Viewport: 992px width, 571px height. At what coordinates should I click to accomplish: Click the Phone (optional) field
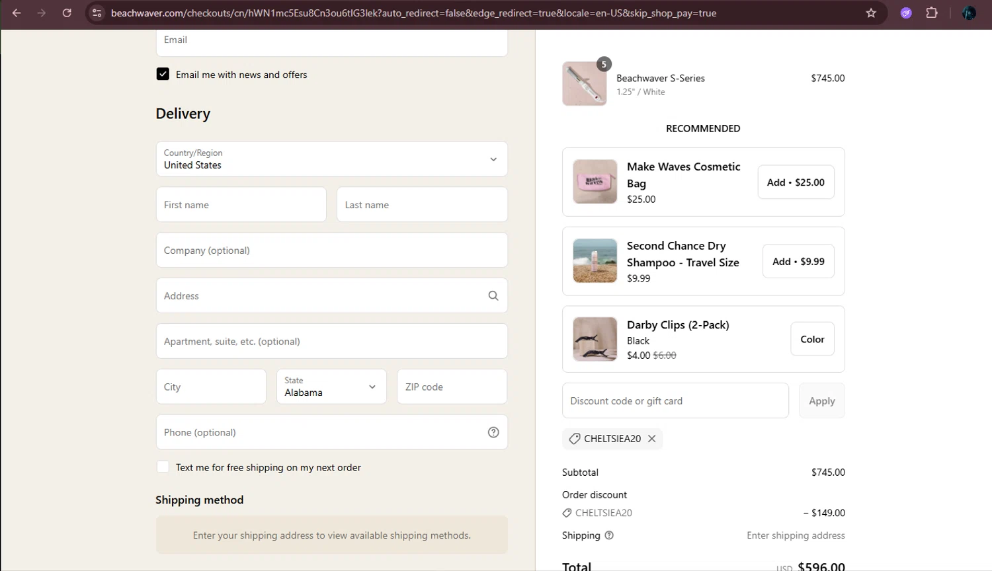tap(332, 432)
